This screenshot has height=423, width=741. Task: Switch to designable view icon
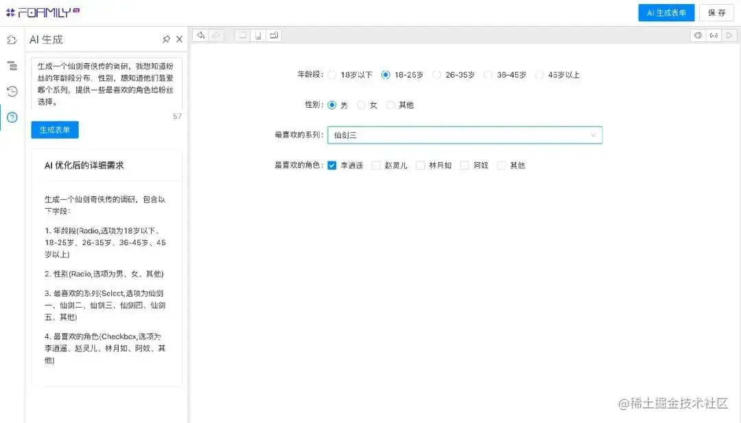click(698, 36)
